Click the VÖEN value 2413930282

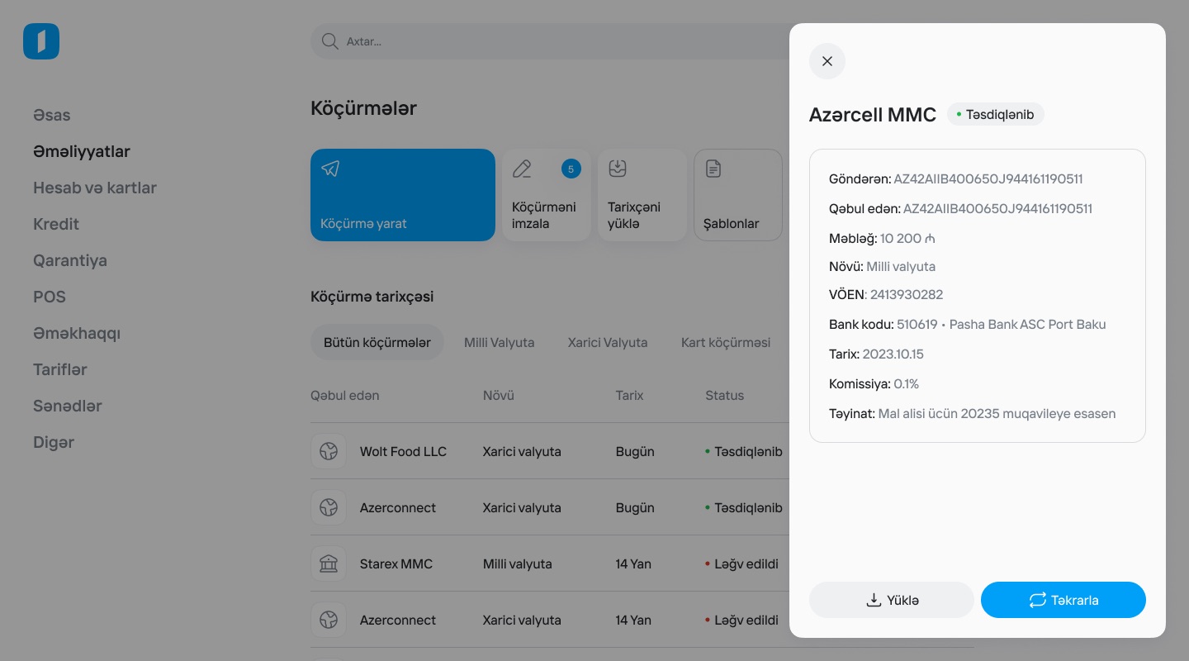point(907,295)
